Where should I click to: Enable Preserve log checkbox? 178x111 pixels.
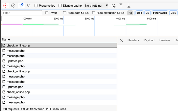(x=36, y=6)
